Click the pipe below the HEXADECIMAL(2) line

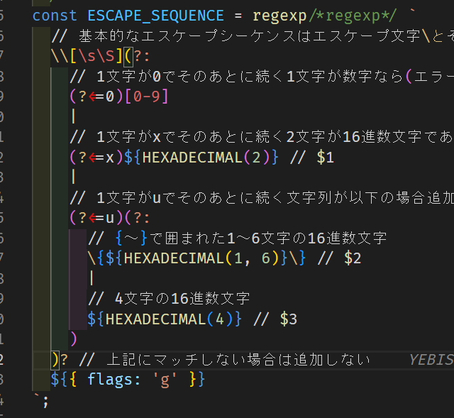click(x=73, y=177)
